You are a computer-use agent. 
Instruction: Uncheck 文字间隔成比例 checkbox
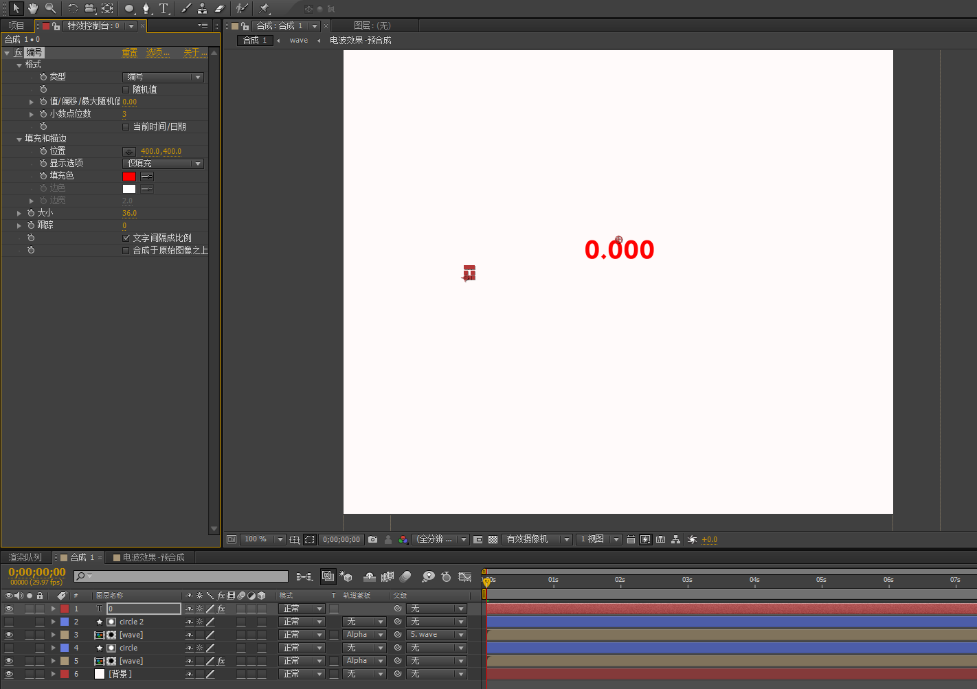tap(126, 238)
